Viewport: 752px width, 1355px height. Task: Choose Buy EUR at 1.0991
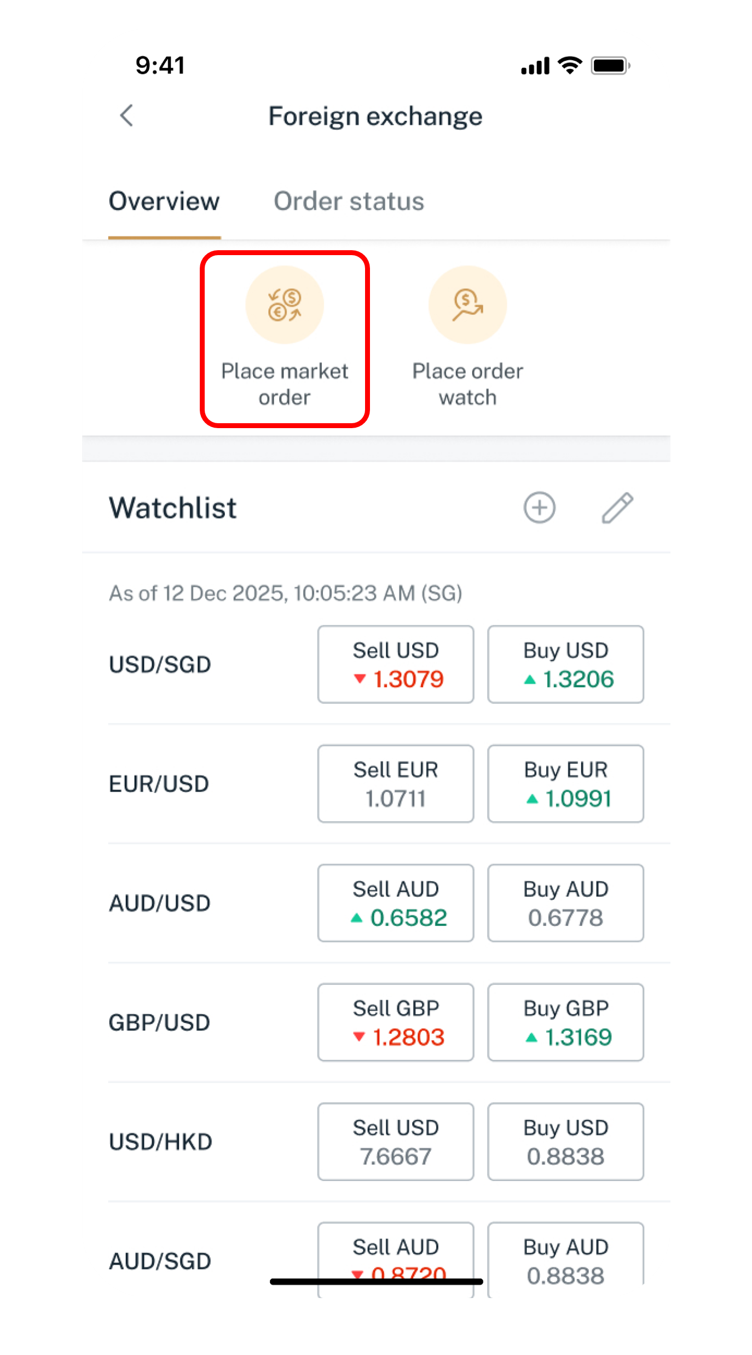(565, 783)
